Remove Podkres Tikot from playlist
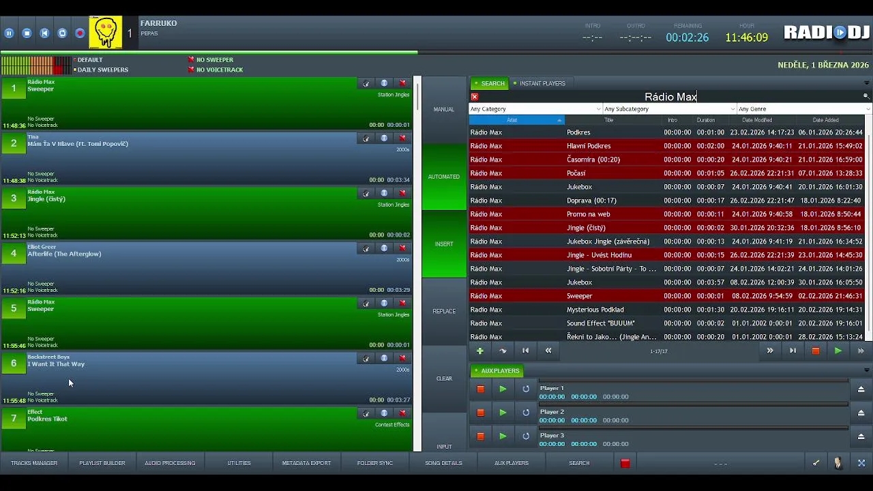The width and height of the screenshot is (873, 491). coord(402,413)
